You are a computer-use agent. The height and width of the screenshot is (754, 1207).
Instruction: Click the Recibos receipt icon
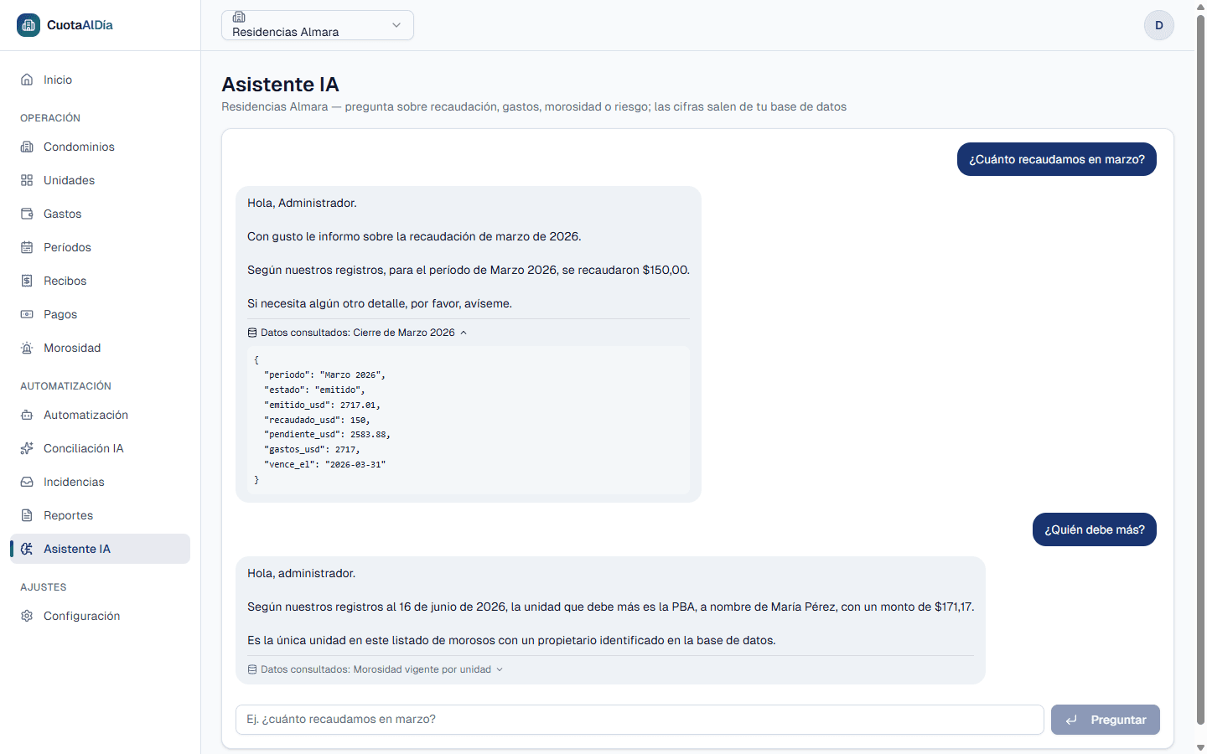pos(27,281)
